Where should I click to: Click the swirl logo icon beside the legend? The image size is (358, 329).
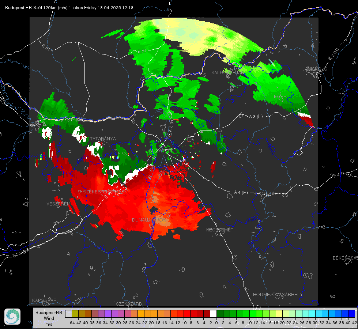pyautogui.click(x=12, y=317)
